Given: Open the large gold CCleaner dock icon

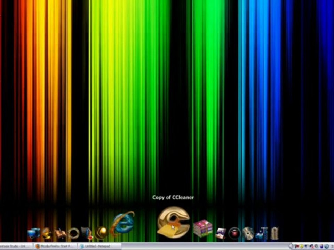Looking at the screenshot, I should click(174, 222).
